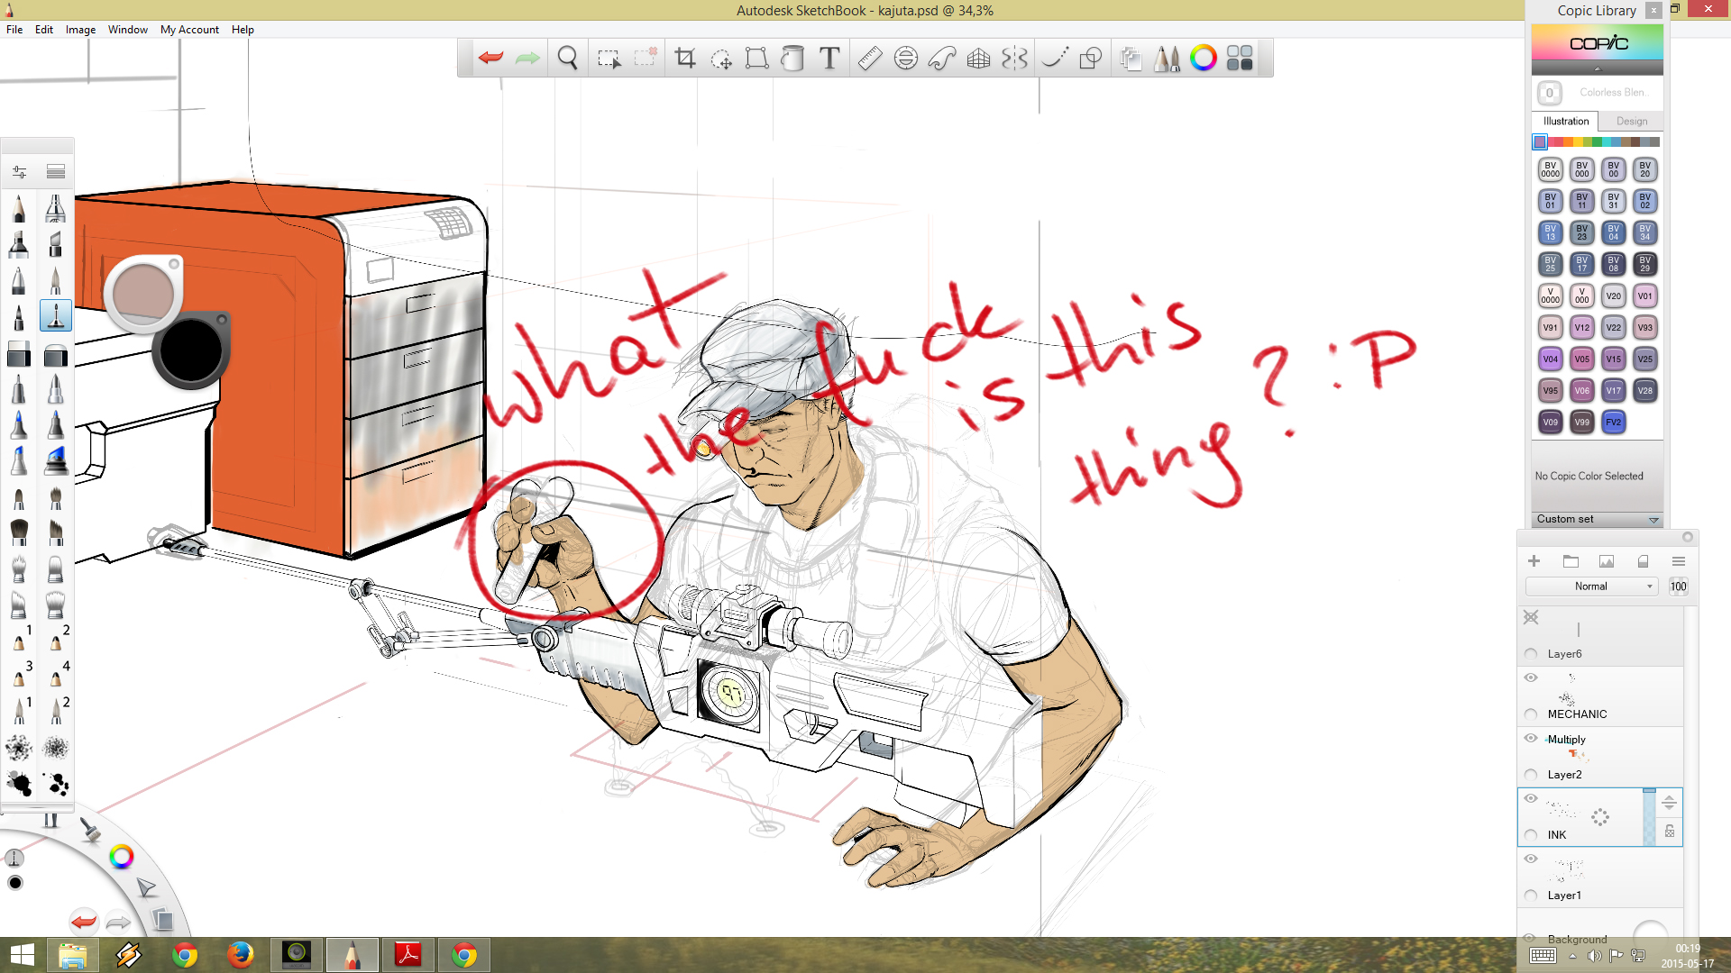Click the Undo arrow in top toolbar
The image size is (1731, 973).
pos(490,59)
